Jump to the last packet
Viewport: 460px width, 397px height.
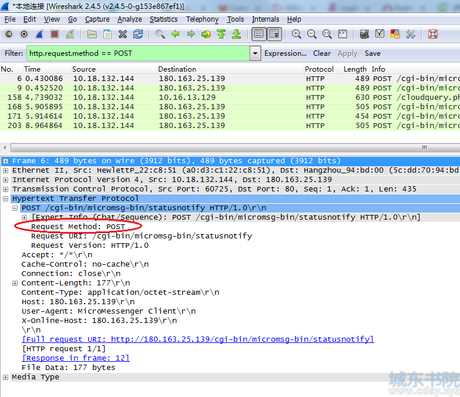tap(236, 34)
